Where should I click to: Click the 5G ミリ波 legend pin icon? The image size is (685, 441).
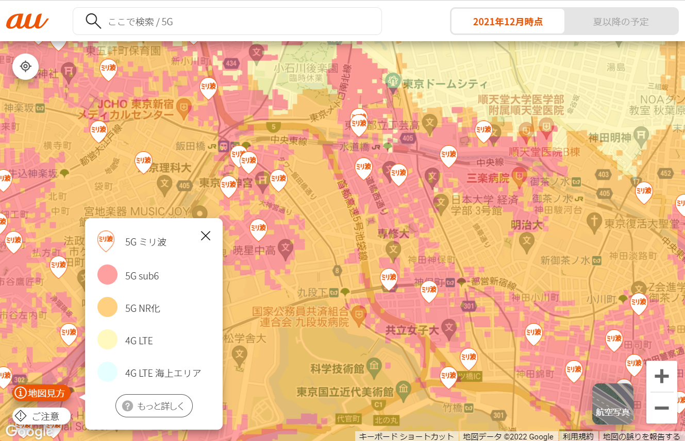click(x=106, y=241)
